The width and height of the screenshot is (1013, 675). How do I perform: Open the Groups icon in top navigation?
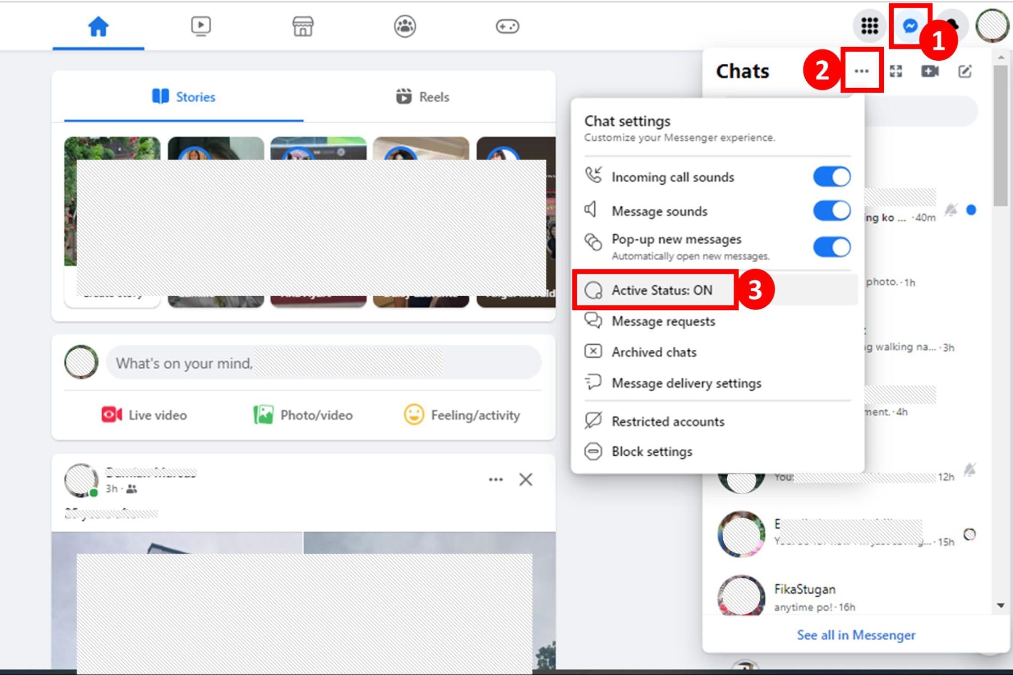click(405, 26)
